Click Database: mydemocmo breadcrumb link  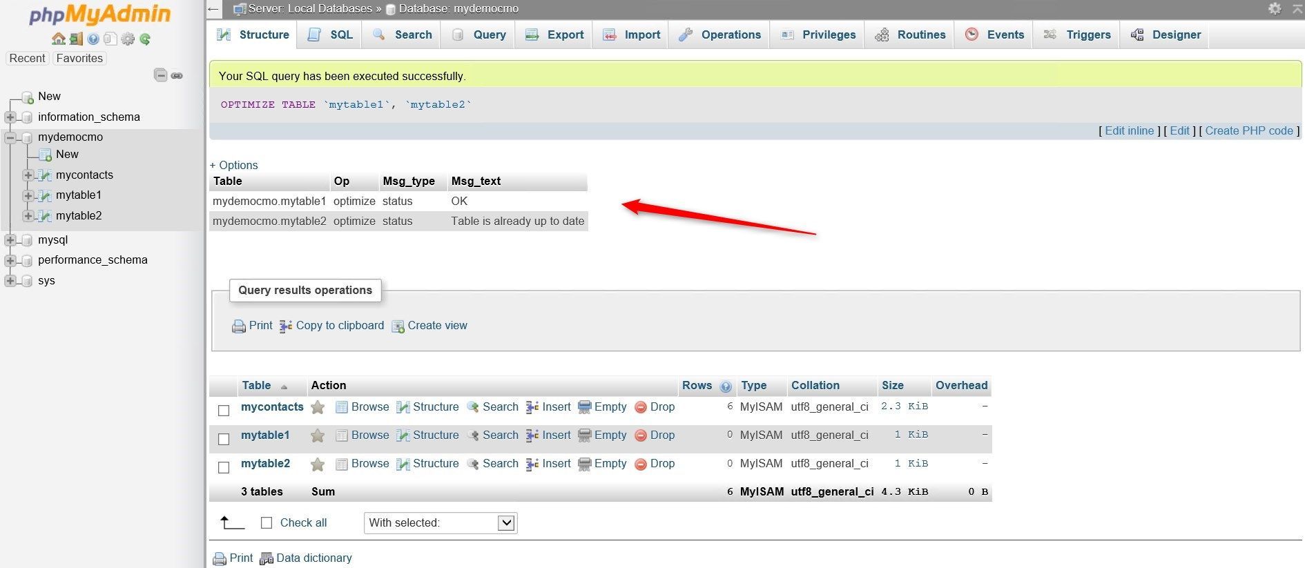click(x=458, y=9)
